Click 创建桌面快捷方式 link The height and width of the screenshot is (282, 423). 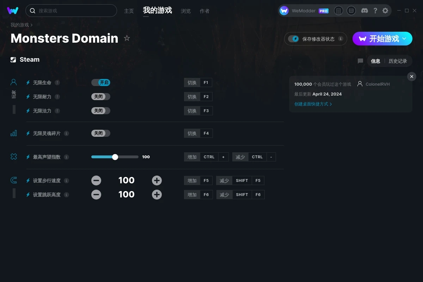click(x=313, y=104)
